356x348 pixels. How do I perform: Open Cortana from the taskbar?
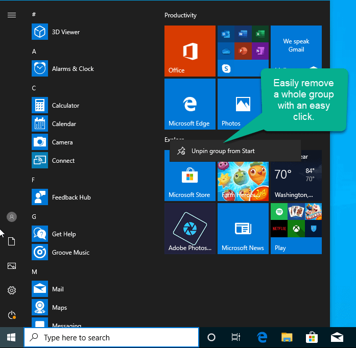(211, 337)
